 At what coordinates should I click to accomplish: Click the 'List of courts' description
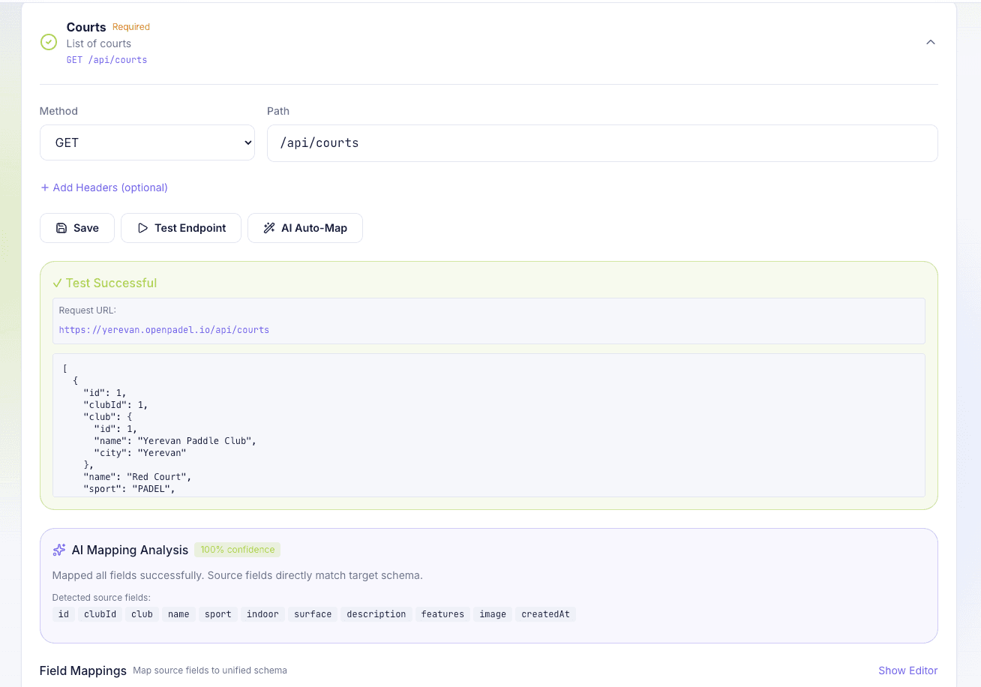pyautogui.click(x=99, y=43)
